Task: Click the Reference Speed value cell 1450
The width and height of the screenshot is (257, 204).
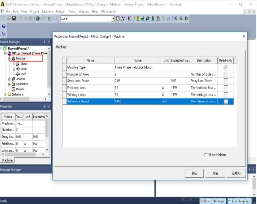Action: coord(138,102)
